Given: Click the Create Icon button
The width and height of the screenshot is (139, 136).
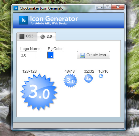Looking at the screenshot, I should [93, 55].
